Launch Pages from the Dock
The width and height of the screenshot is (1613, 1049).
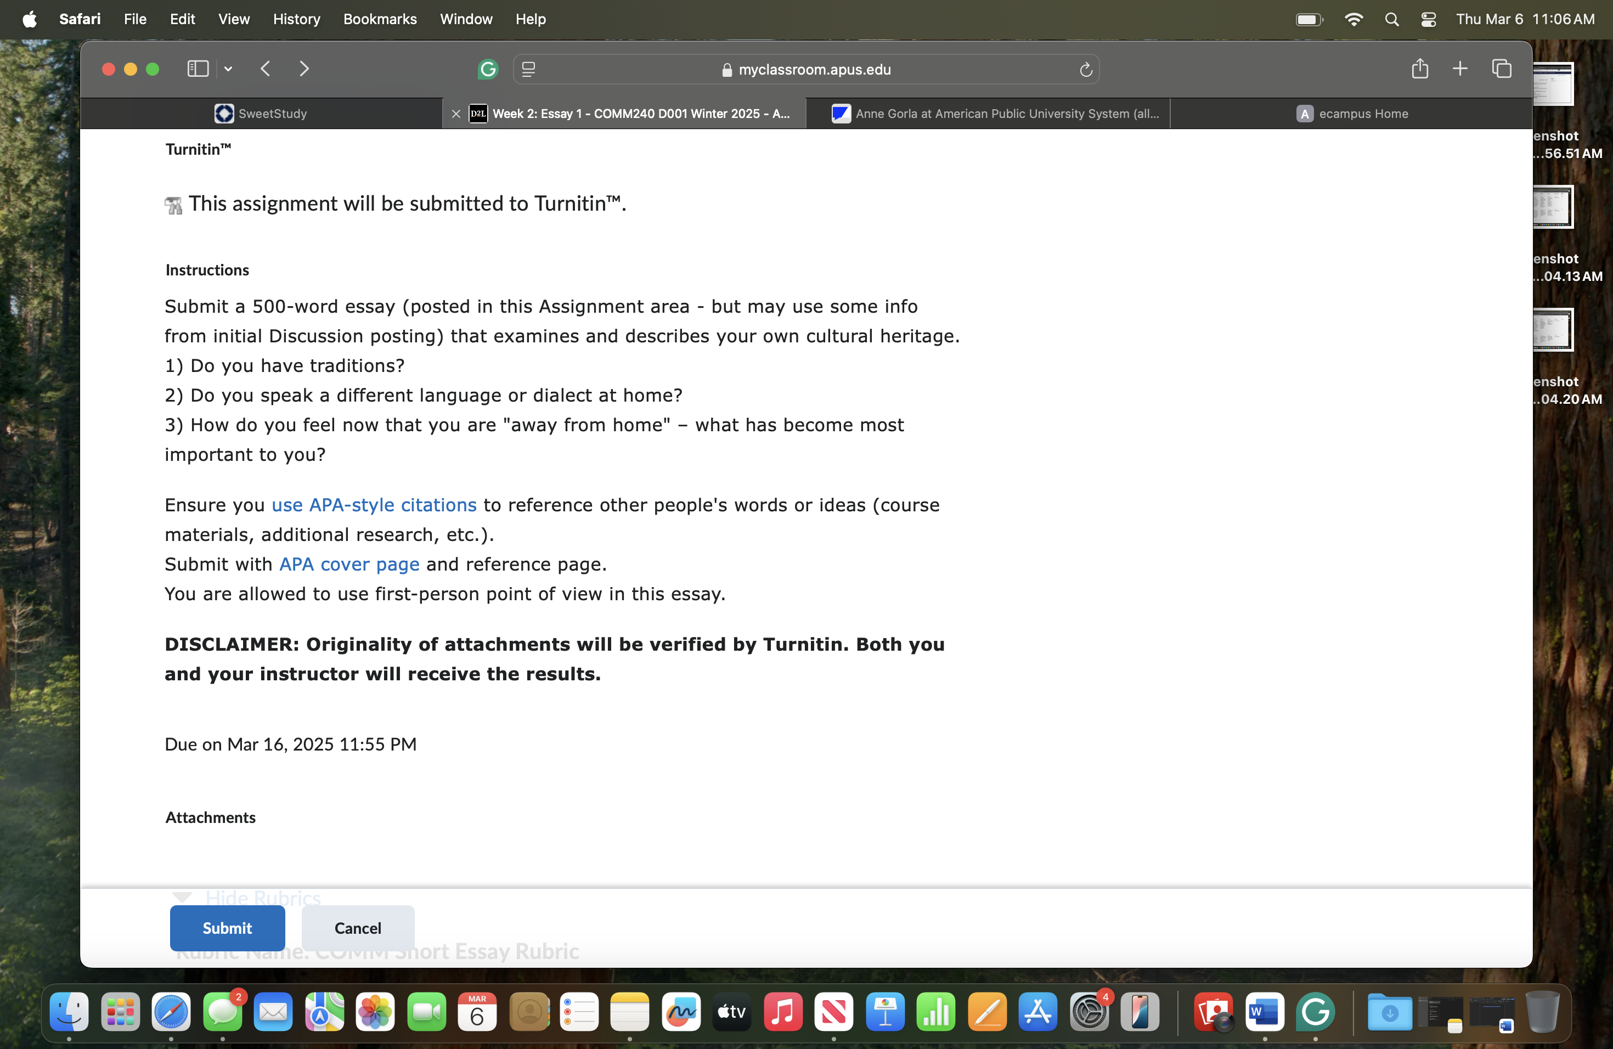pyautogui.click(x=988, y=1012)
